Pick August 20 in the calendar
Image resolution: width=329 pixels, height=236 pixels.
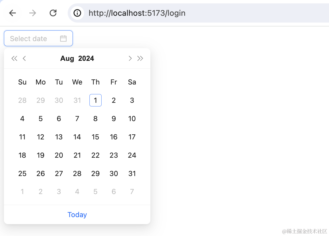(59, 155)
